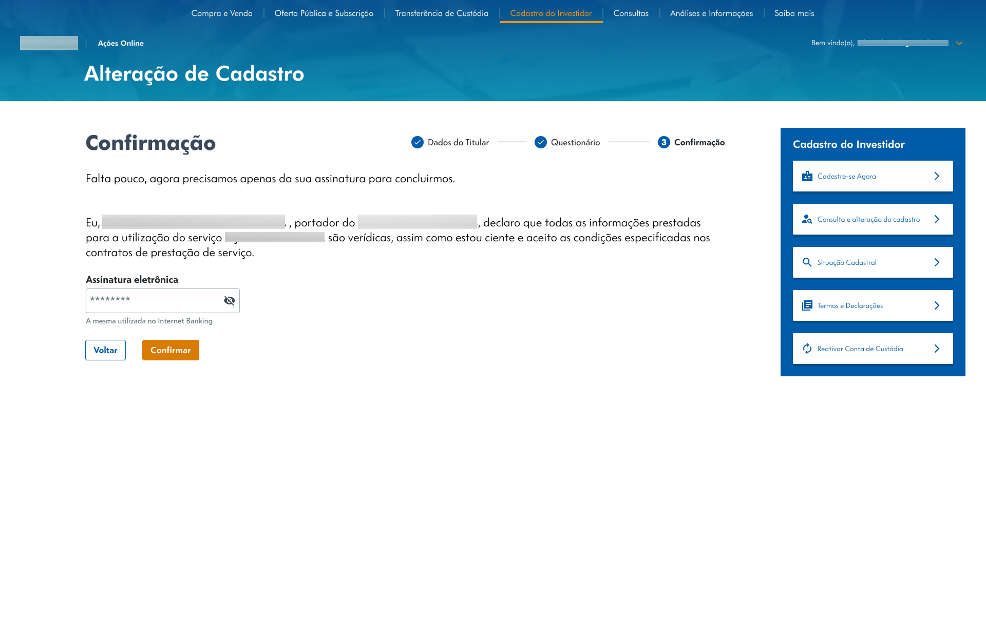
Task: Click the step 3 Confirmação circle
Action: (663, 142)
